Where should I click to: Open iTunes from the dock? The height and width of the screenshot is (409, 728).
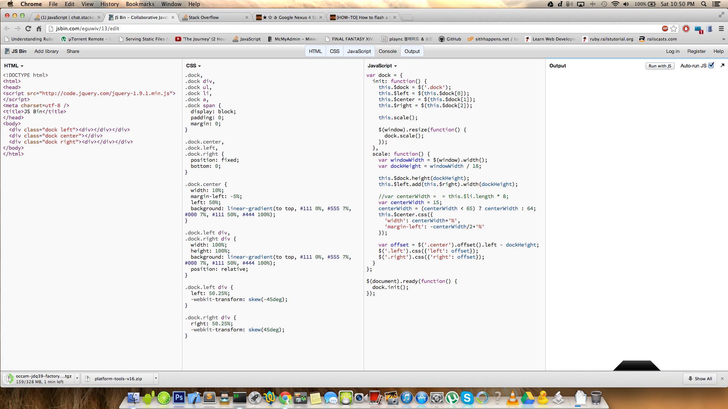tap(406, 398)
